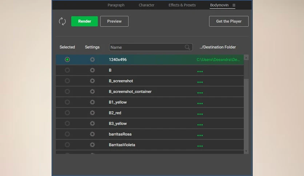
Task: Click the Settings column header
Action: 92,47
